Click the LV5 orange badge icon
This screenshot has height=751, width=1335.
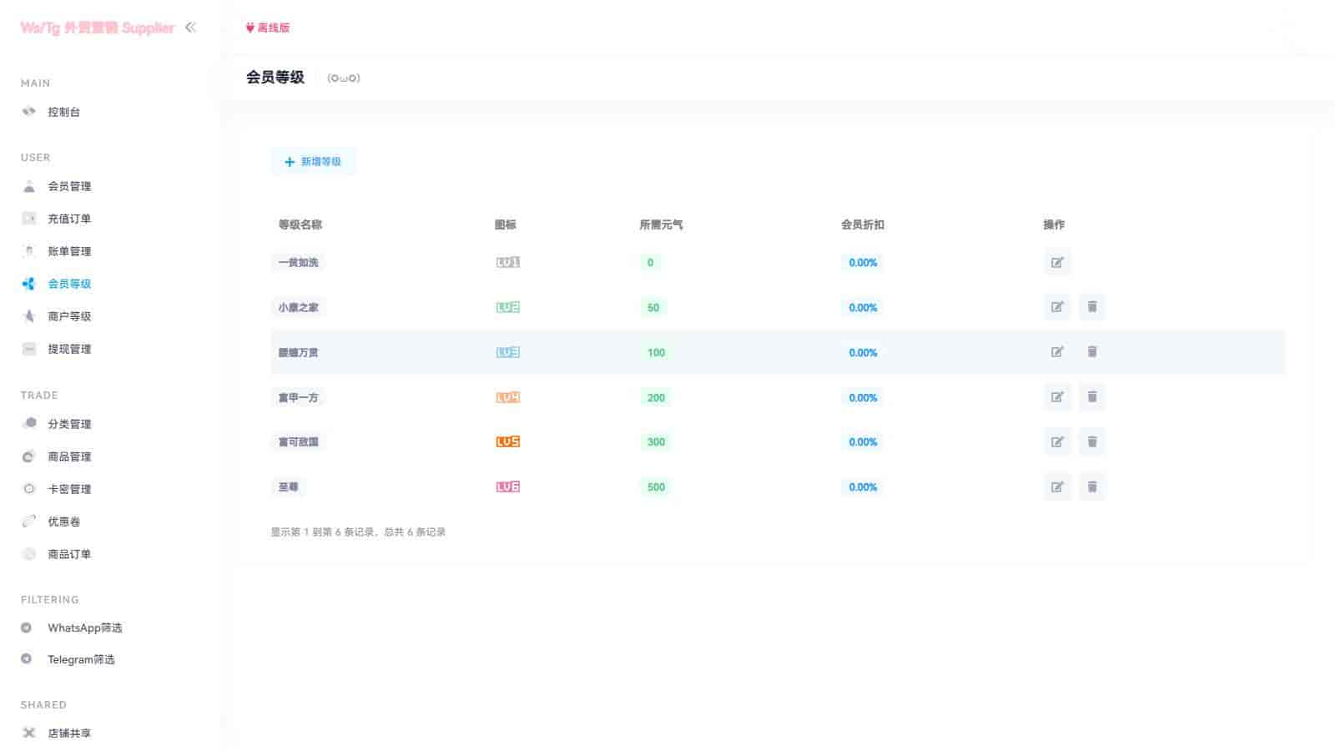[x=507, y=442]
